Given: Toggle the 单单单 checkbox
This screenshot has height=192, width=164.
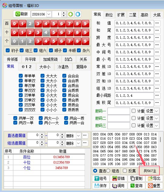Looking at the screenshot, I should (21, 76).
